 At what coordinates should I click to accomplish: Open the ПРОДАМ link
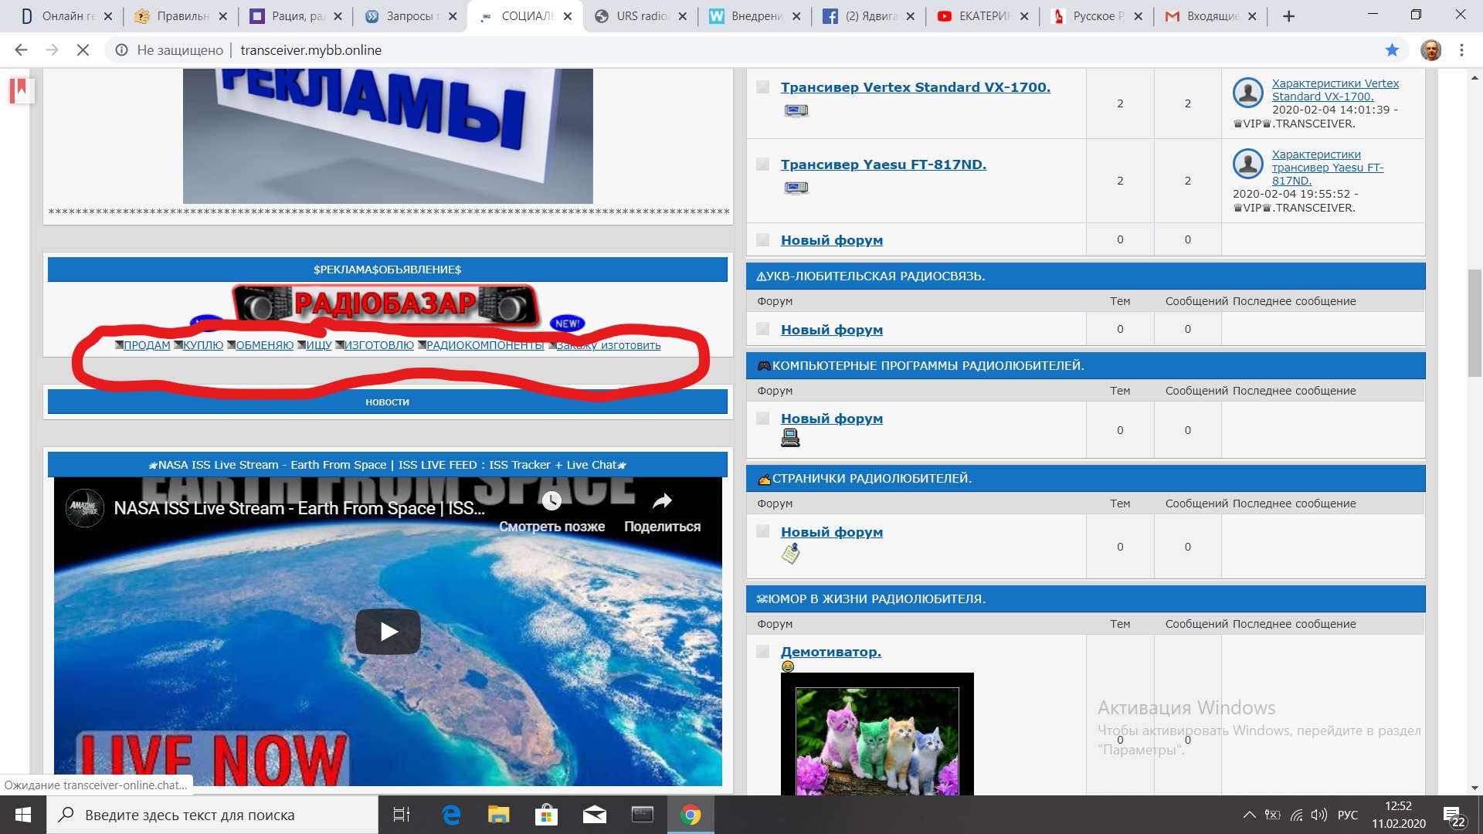147,345
